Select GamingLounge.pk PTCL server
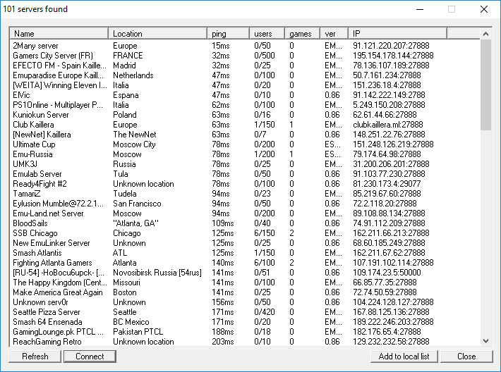The width and height of the screenshot is (501, 372). pyautogui.click(x=245, y=333)
